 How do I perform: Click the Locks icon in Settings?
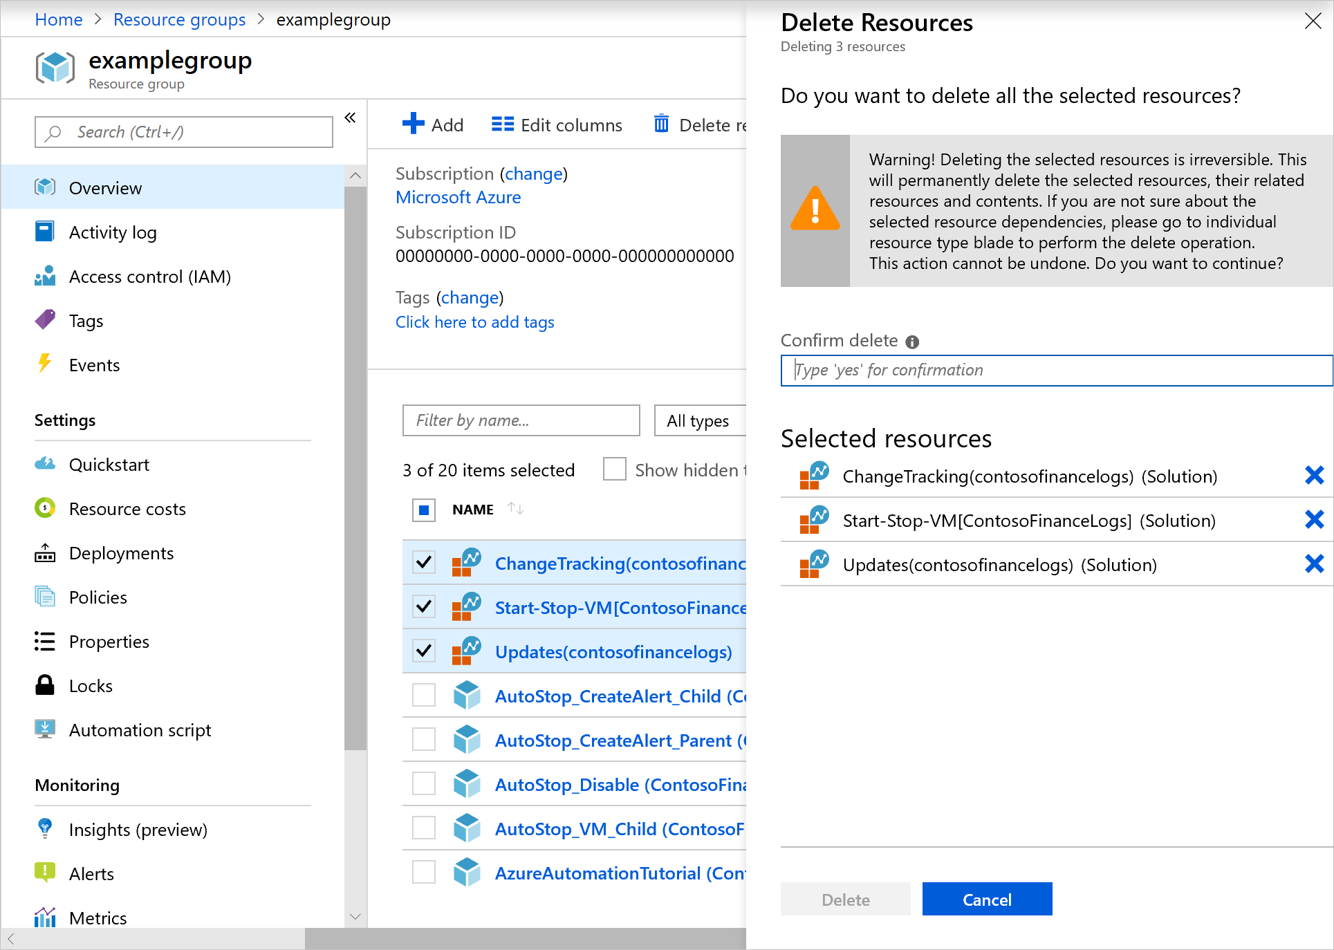pyautogui.click(x=45, y=684)
